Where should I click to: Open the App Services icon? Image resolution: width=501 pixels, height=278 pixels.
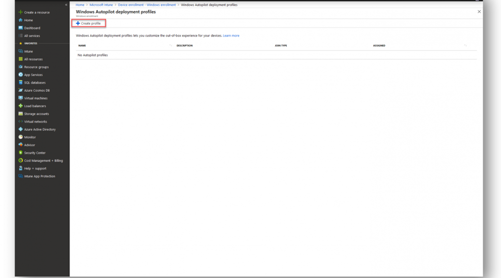[20, 75]
